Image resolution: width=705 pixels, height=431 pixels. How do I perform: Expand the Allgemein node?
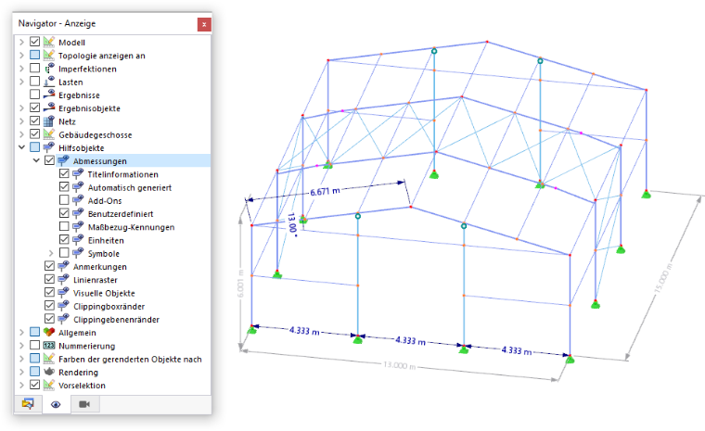21,332
